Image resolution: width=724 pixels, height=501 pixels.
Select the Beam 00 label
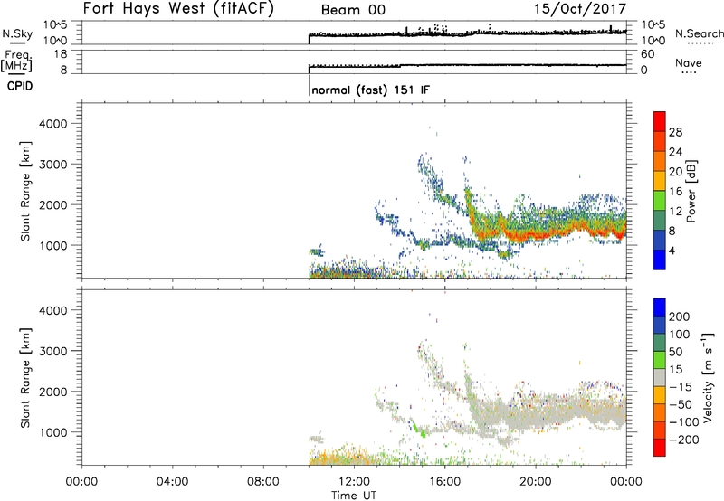click(353, 10)
